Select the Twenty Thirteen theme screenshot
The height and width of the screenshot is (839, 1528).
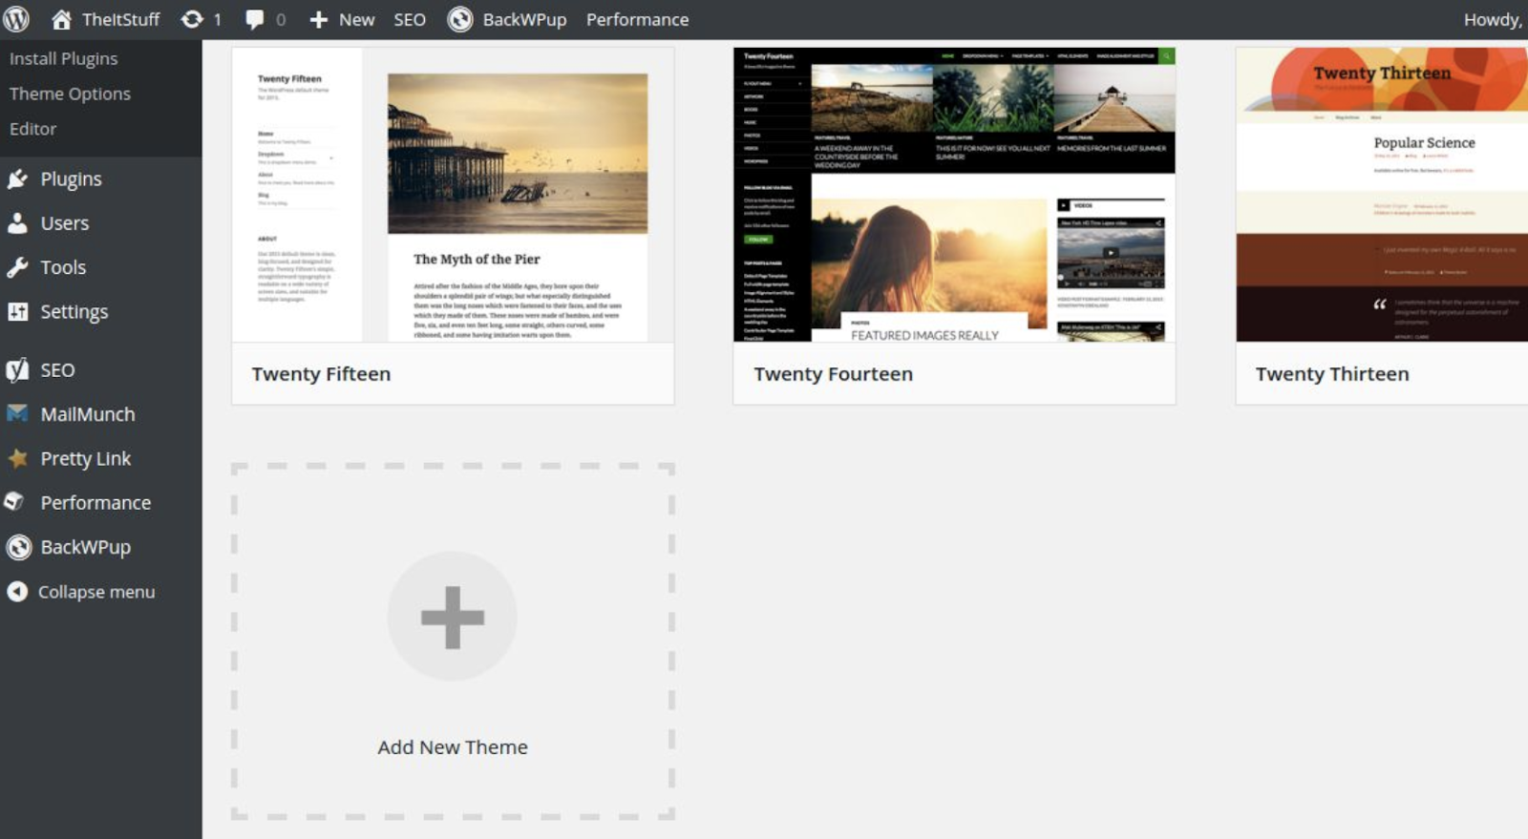click(1382, 195)
